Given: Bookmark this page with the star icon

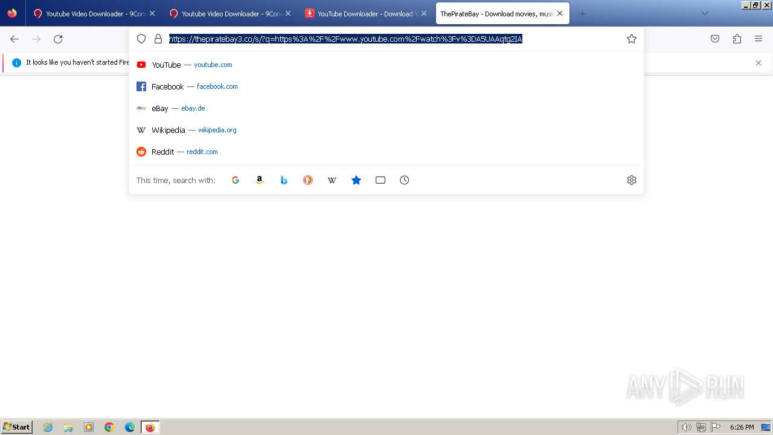Looking at the screenshot, I should (632, 39).
